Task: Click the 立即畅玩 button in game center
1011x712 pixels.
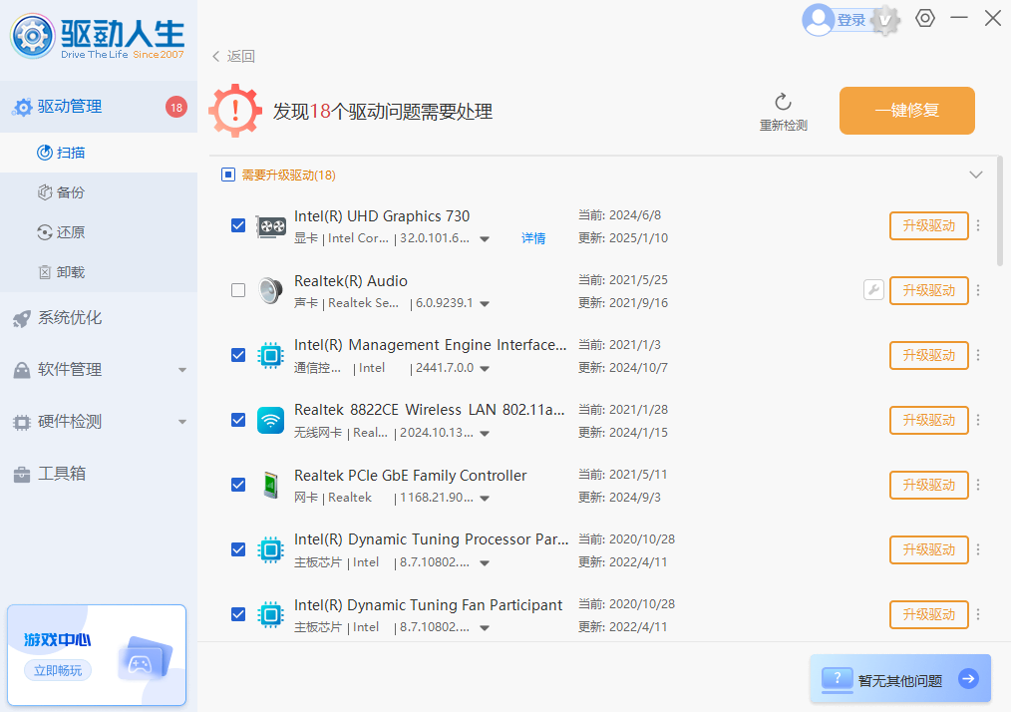Action: point(58,671)
